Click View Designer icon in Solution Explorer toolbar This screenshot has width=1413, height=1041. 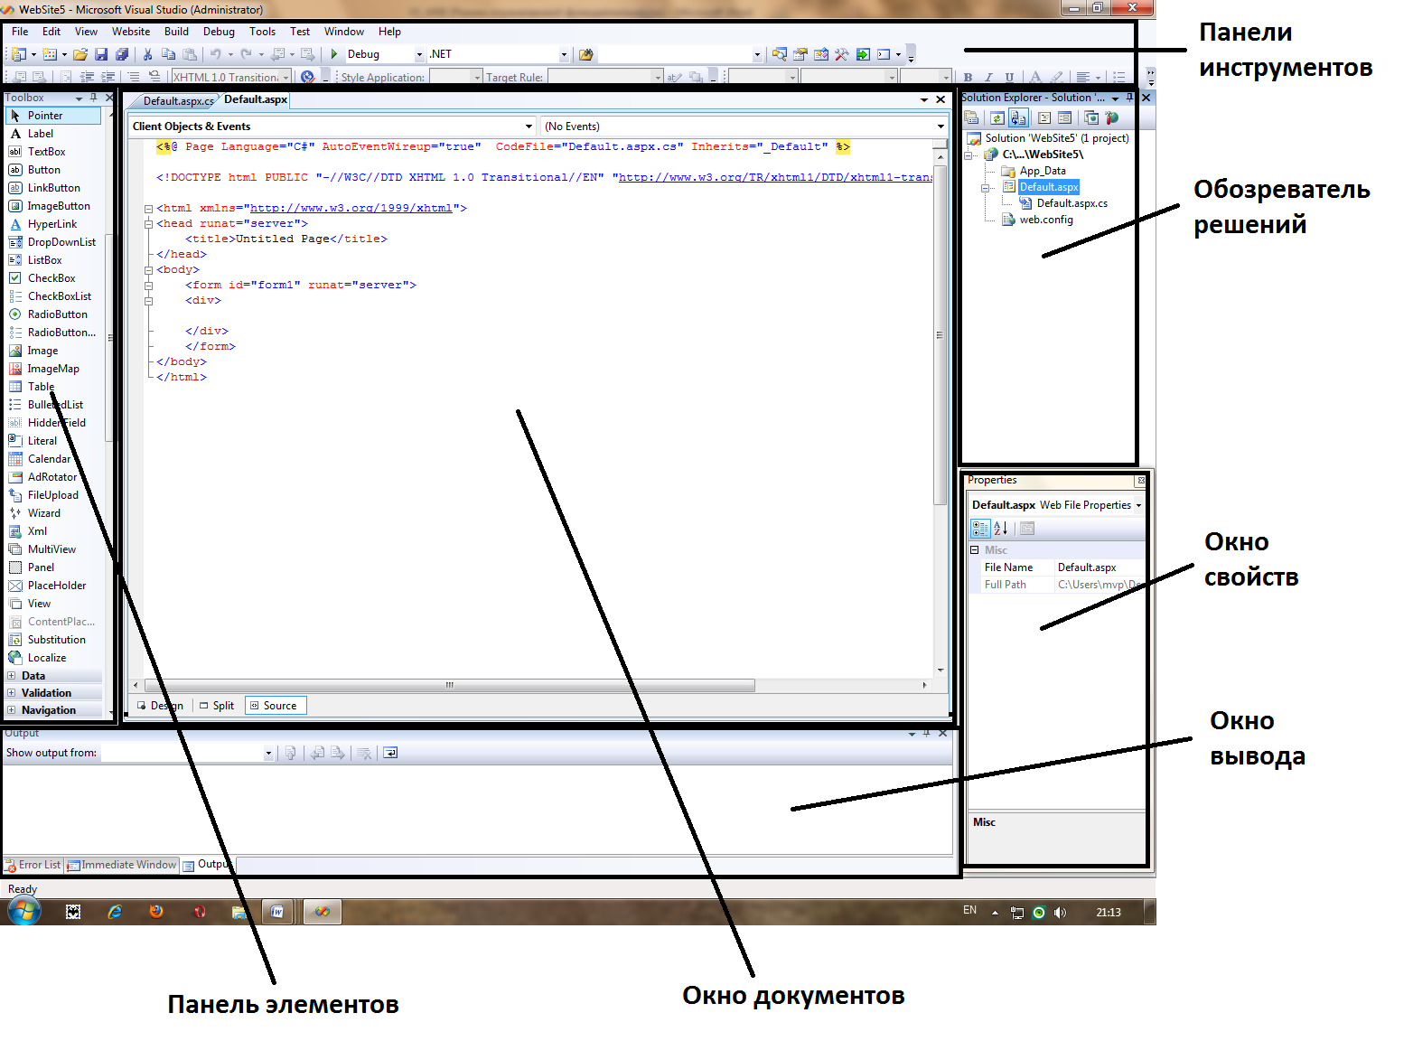point(1064,117)
